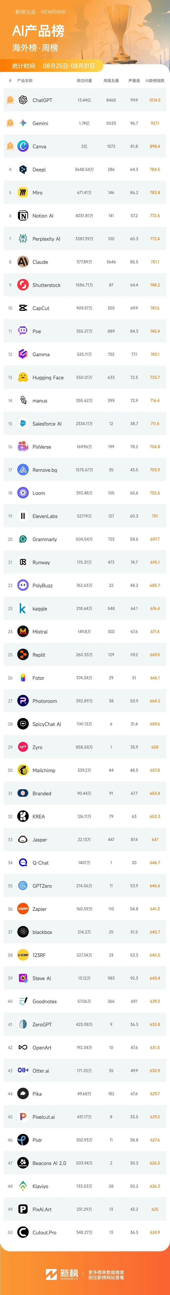Click the Hugging Face emoji icon

(23, 378)
